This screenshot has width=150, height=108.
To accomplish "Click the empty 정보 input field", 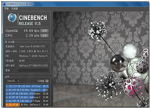I will click(x=33, y=70).
